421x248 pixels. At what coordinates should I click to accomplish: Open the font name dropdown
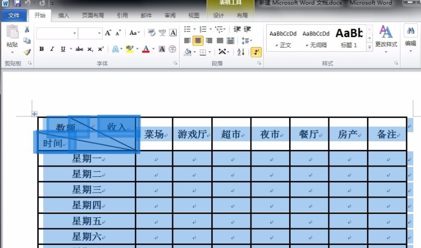coord(74,33)
